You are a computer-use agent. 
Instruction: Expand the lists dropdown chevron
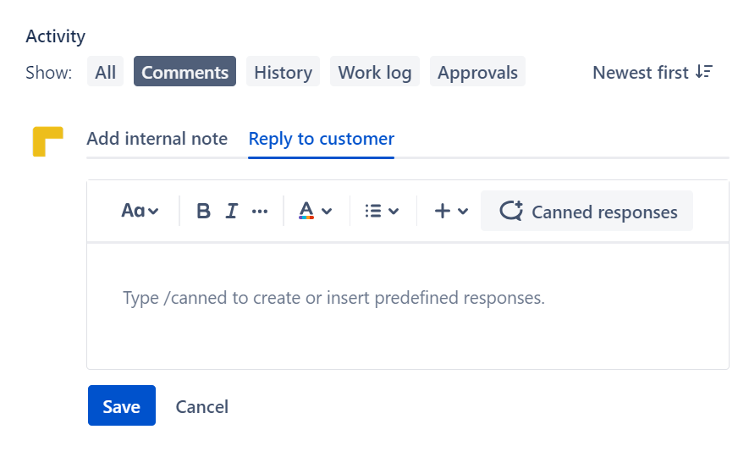tap(394, 212)
